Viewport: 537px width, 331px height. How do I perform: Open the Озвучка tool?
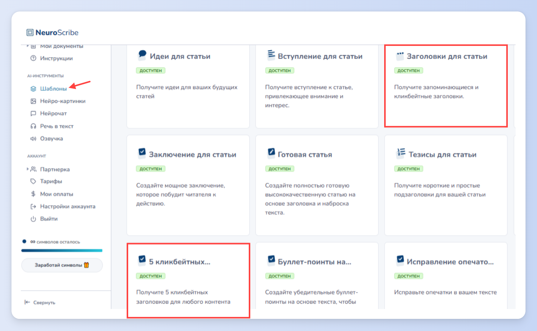pos(52,139)
